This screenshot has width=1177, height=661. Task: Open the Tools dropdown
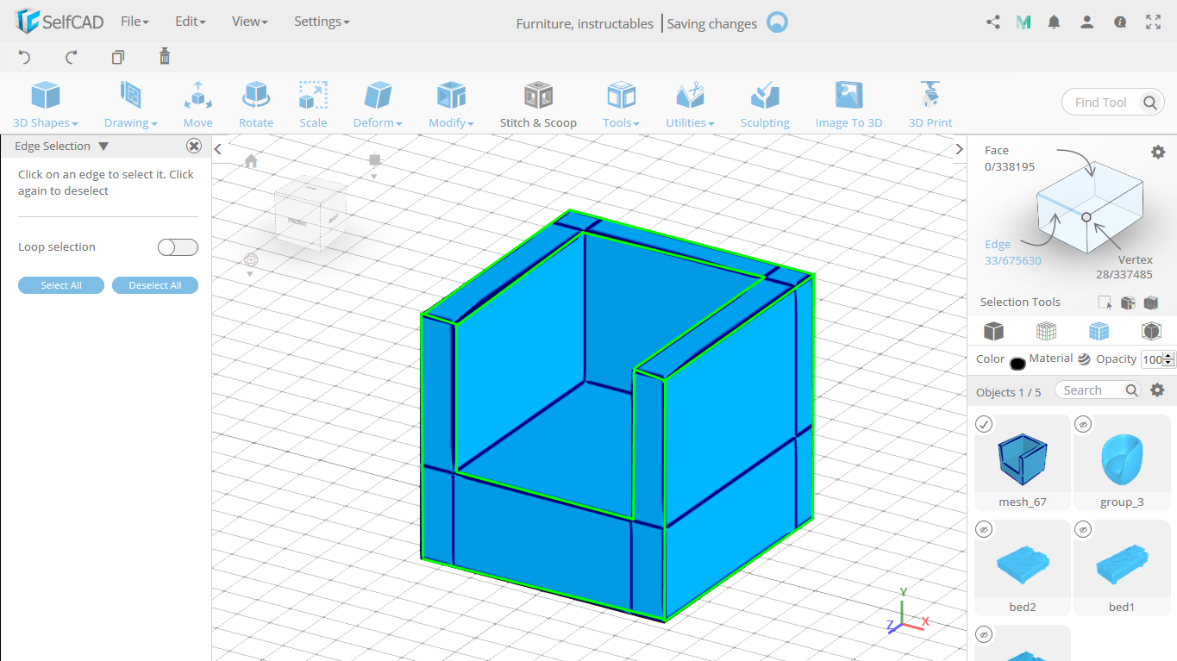pos(621,104)
